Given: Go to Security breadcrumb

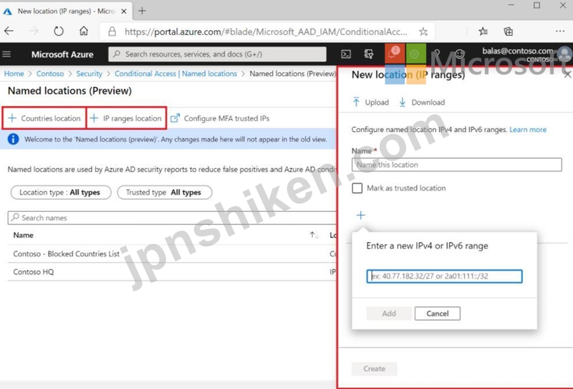Looking at the screenshot, I should pyautogui.click(x=89, y=74).
